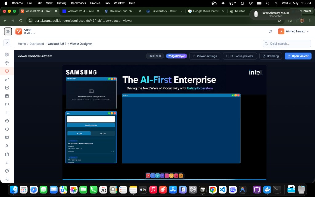Screen dimensions: 315x197
Task: Select the first gear settings icon in sidebar
Action: pos(7,54)
